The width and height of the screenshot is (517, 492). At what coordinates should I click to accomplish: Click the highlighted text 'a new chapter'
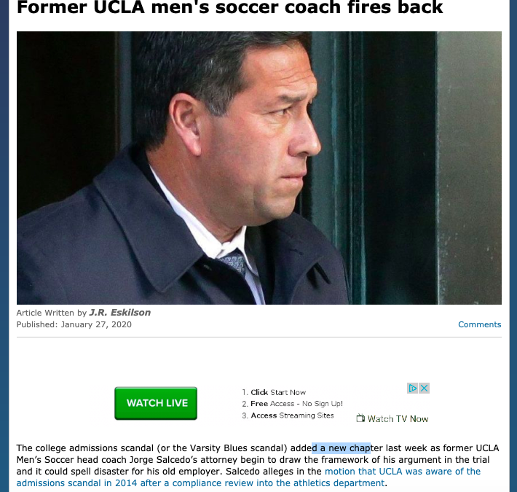pyautogui.click(x=342, y=448)
